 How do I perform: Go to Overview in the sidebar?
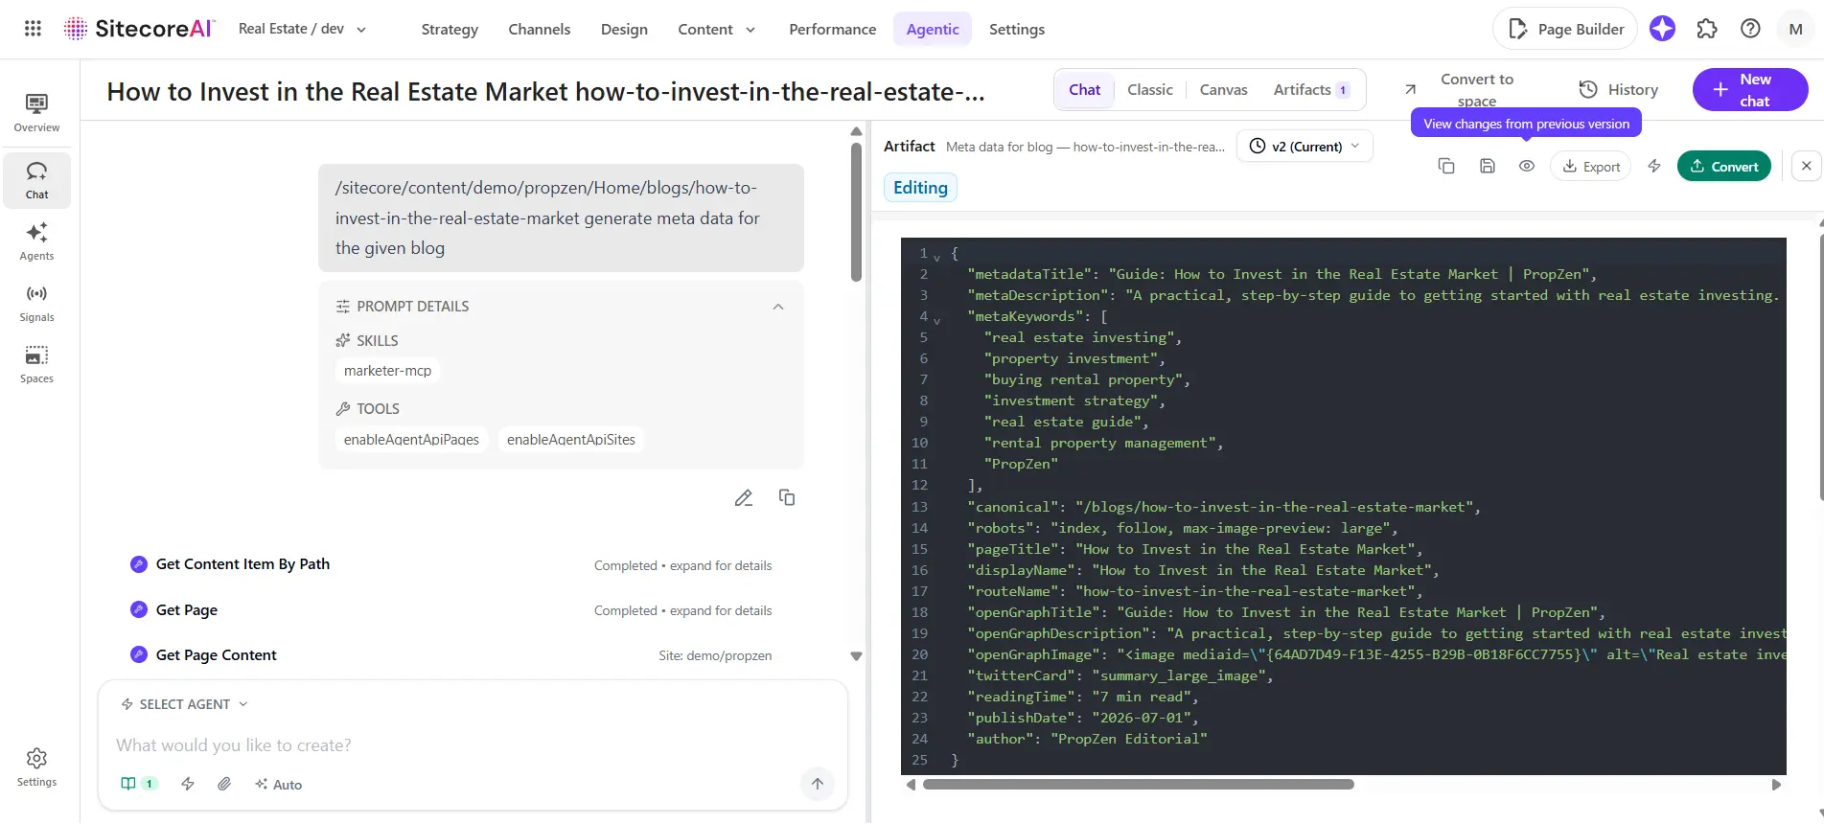click(x=36, y=113)
